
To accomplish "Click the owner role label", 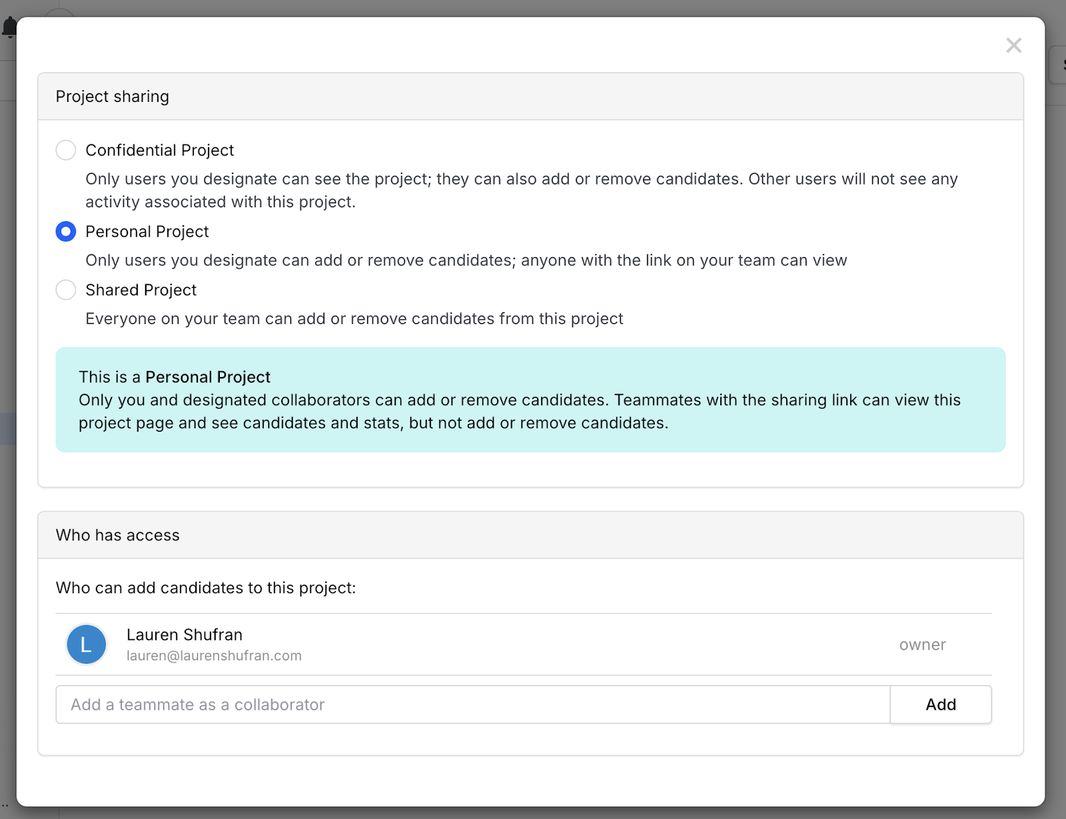I will click(922, 644).
